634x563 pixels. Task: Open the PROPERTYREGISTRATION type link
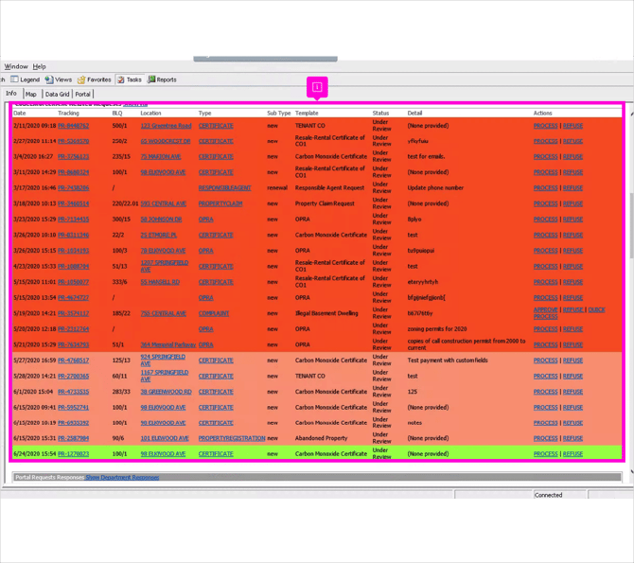232,438
